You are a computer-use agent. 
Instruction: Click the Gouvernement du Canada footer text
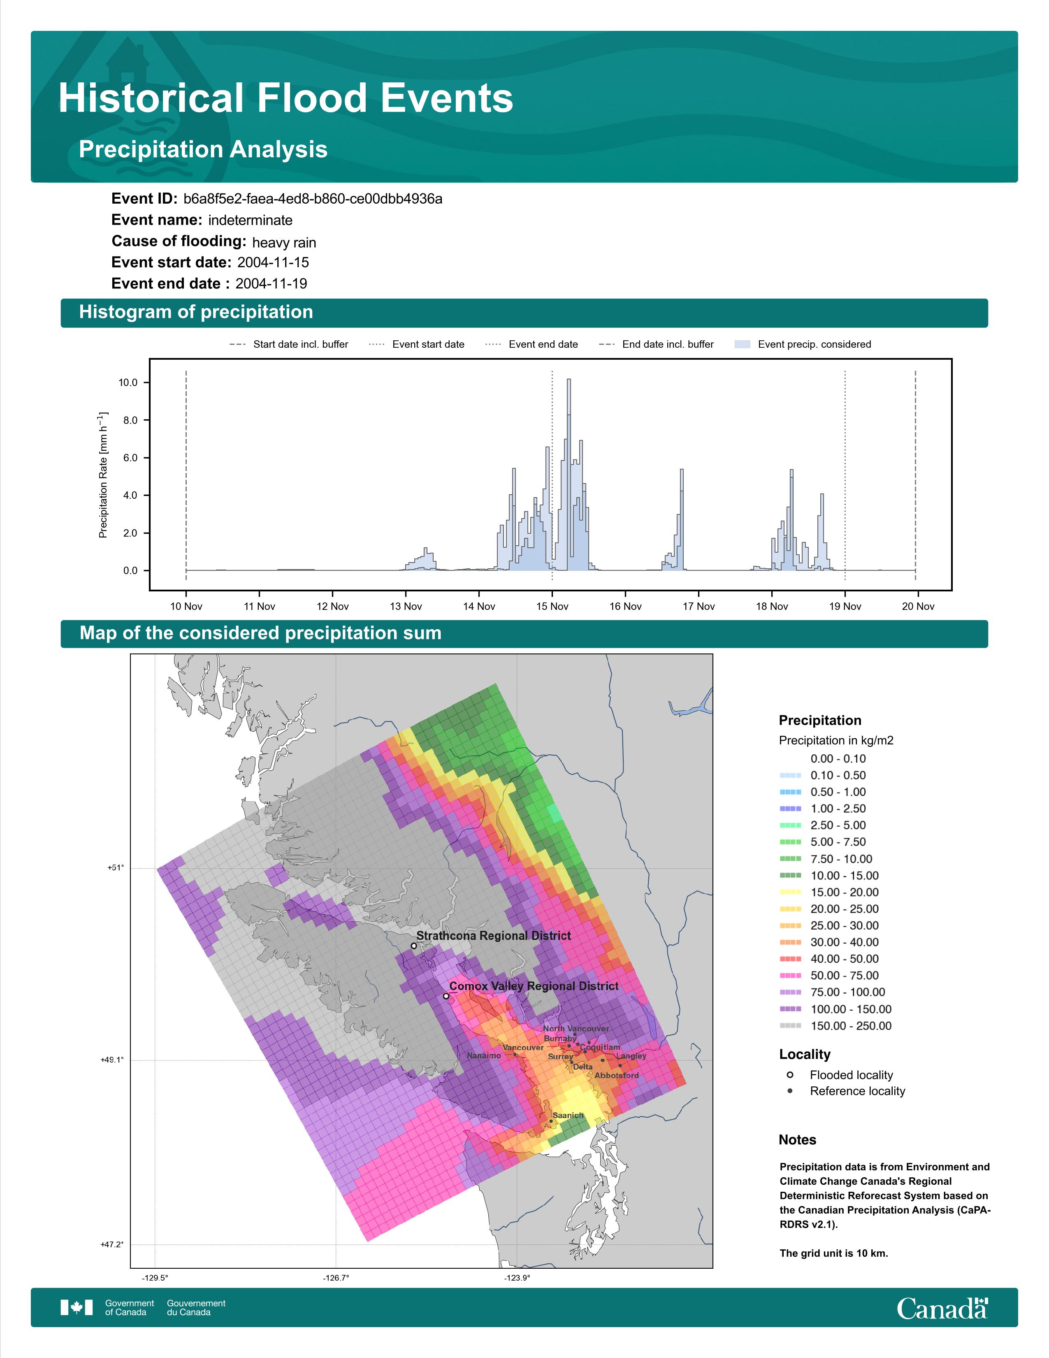click(196, 1308)
